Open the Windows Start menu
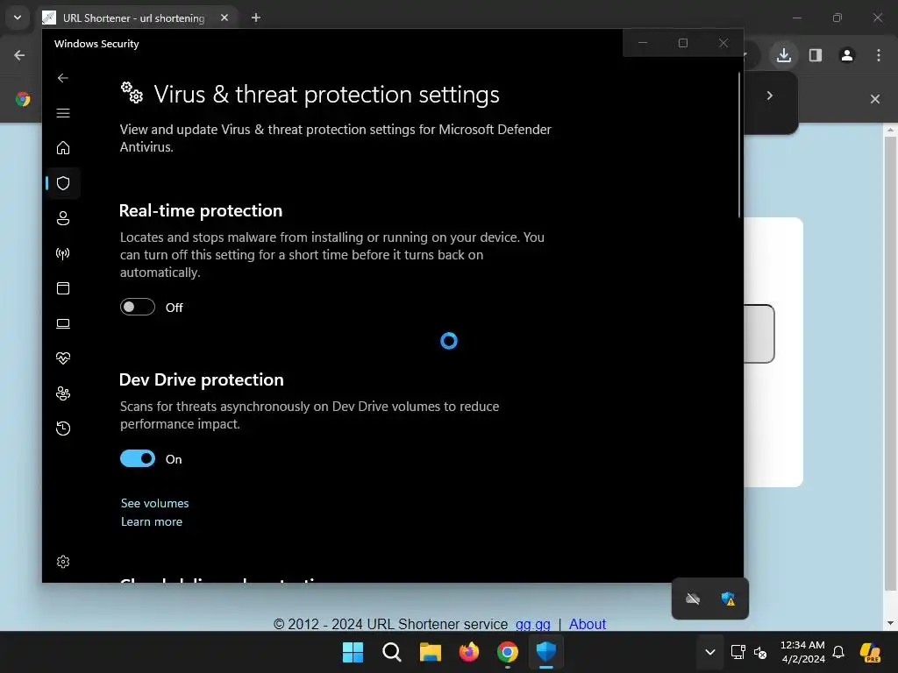The image size is (898, 673). click(x=353, y=652)
